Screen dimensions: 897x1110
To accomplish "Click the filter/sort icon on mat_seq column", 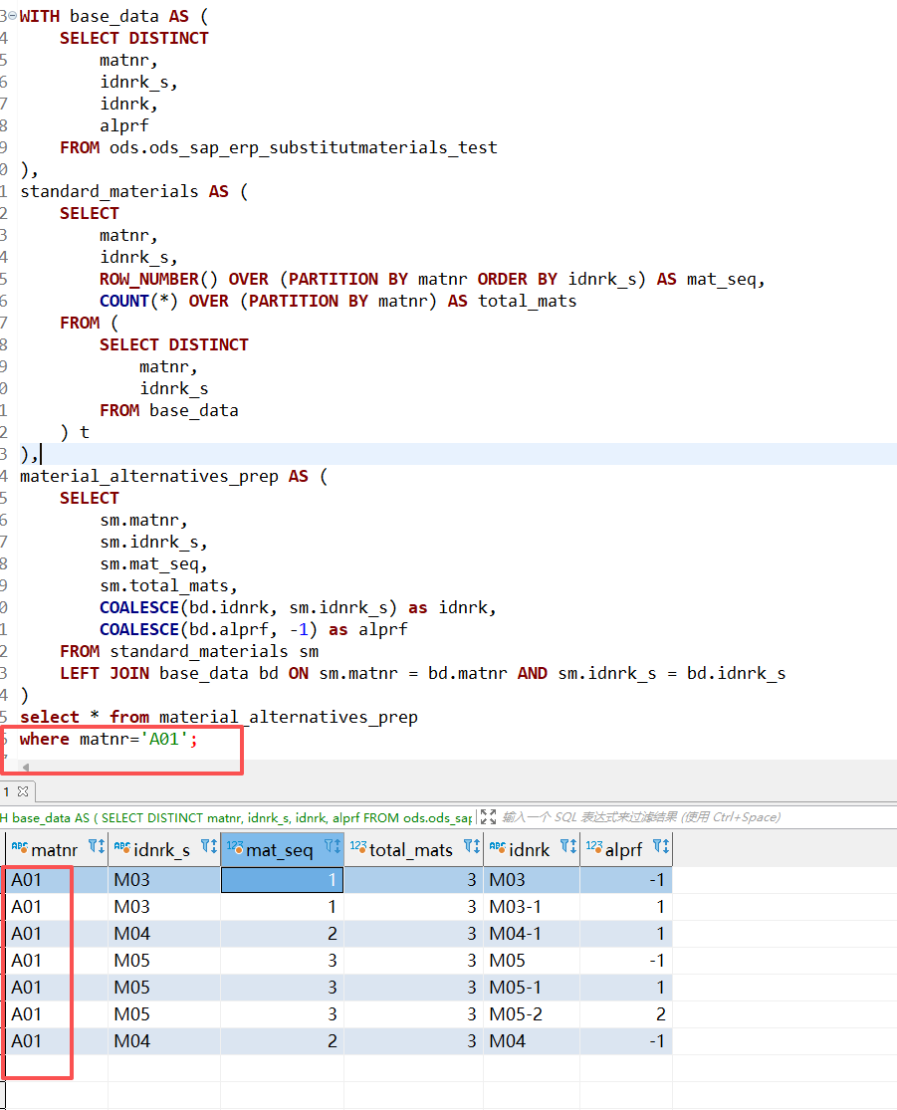I will click(x=333, y=848).
